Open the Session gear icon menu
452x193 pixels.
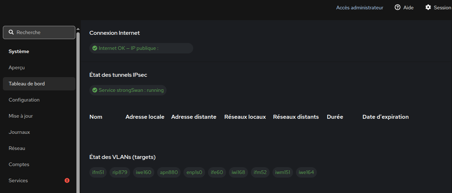tap(428, 7)
